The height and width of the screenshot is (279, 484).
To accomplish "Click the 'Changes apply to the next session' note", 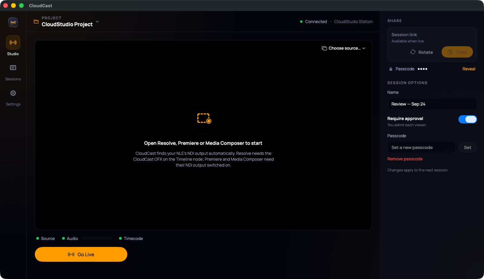I will coord(418,170).
